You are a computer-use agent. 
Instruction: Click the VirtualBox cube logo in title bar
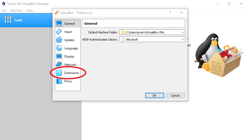coord(4,4)
